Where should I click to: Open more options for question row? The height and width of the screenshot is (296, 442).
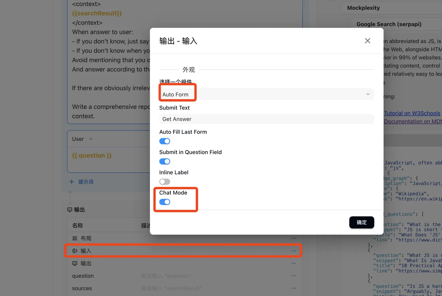[x=293, y=276]
